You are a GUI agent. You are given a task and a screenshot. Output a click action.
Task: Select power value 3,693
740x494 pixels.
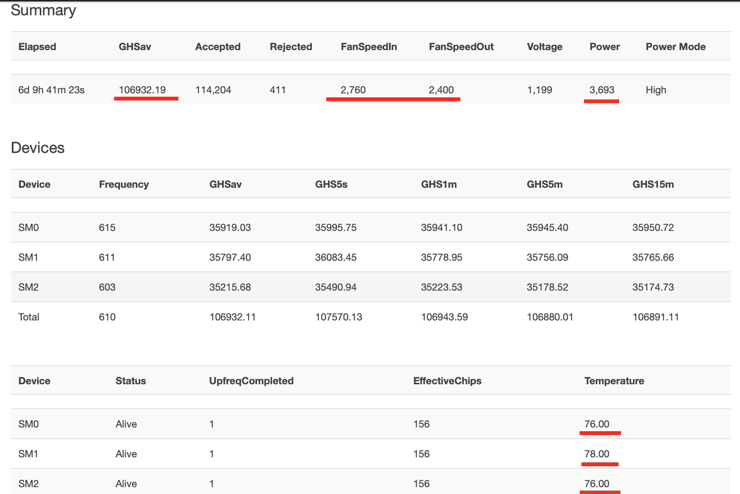pos(602,90)
